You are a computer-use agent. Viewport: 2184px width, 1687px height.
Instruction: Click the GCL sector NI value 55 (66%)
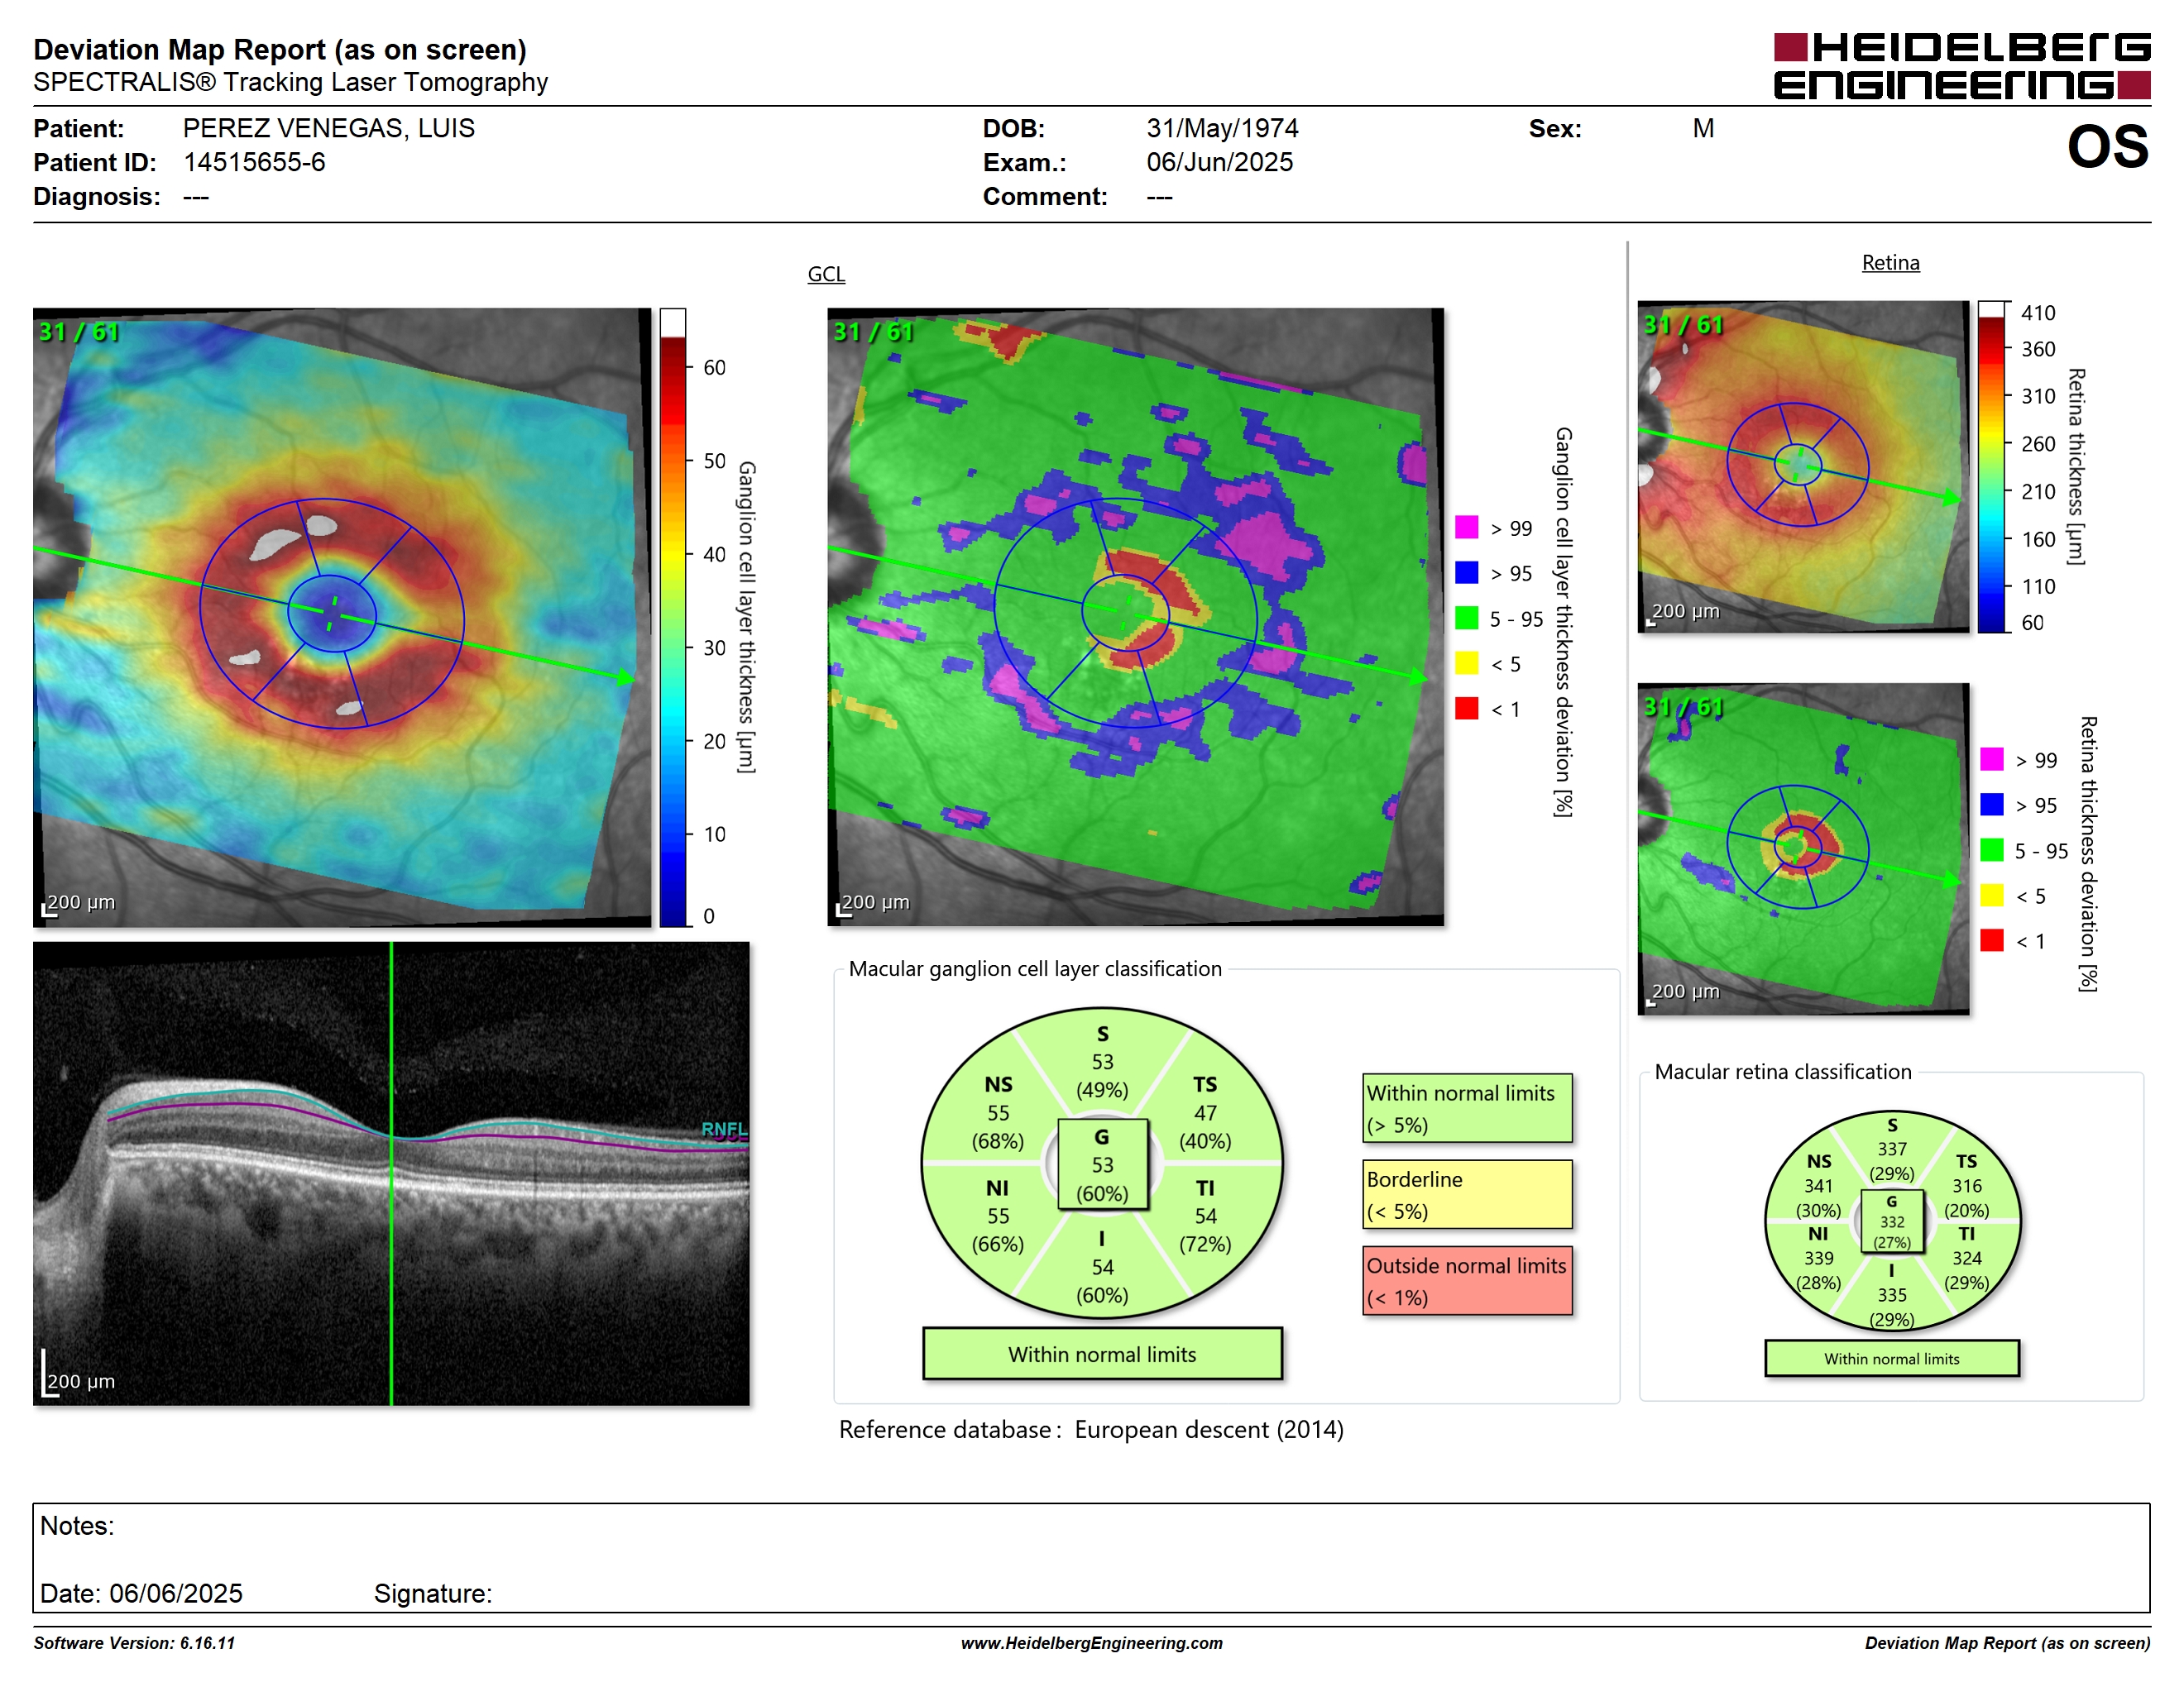click(x=998, y=1231)
